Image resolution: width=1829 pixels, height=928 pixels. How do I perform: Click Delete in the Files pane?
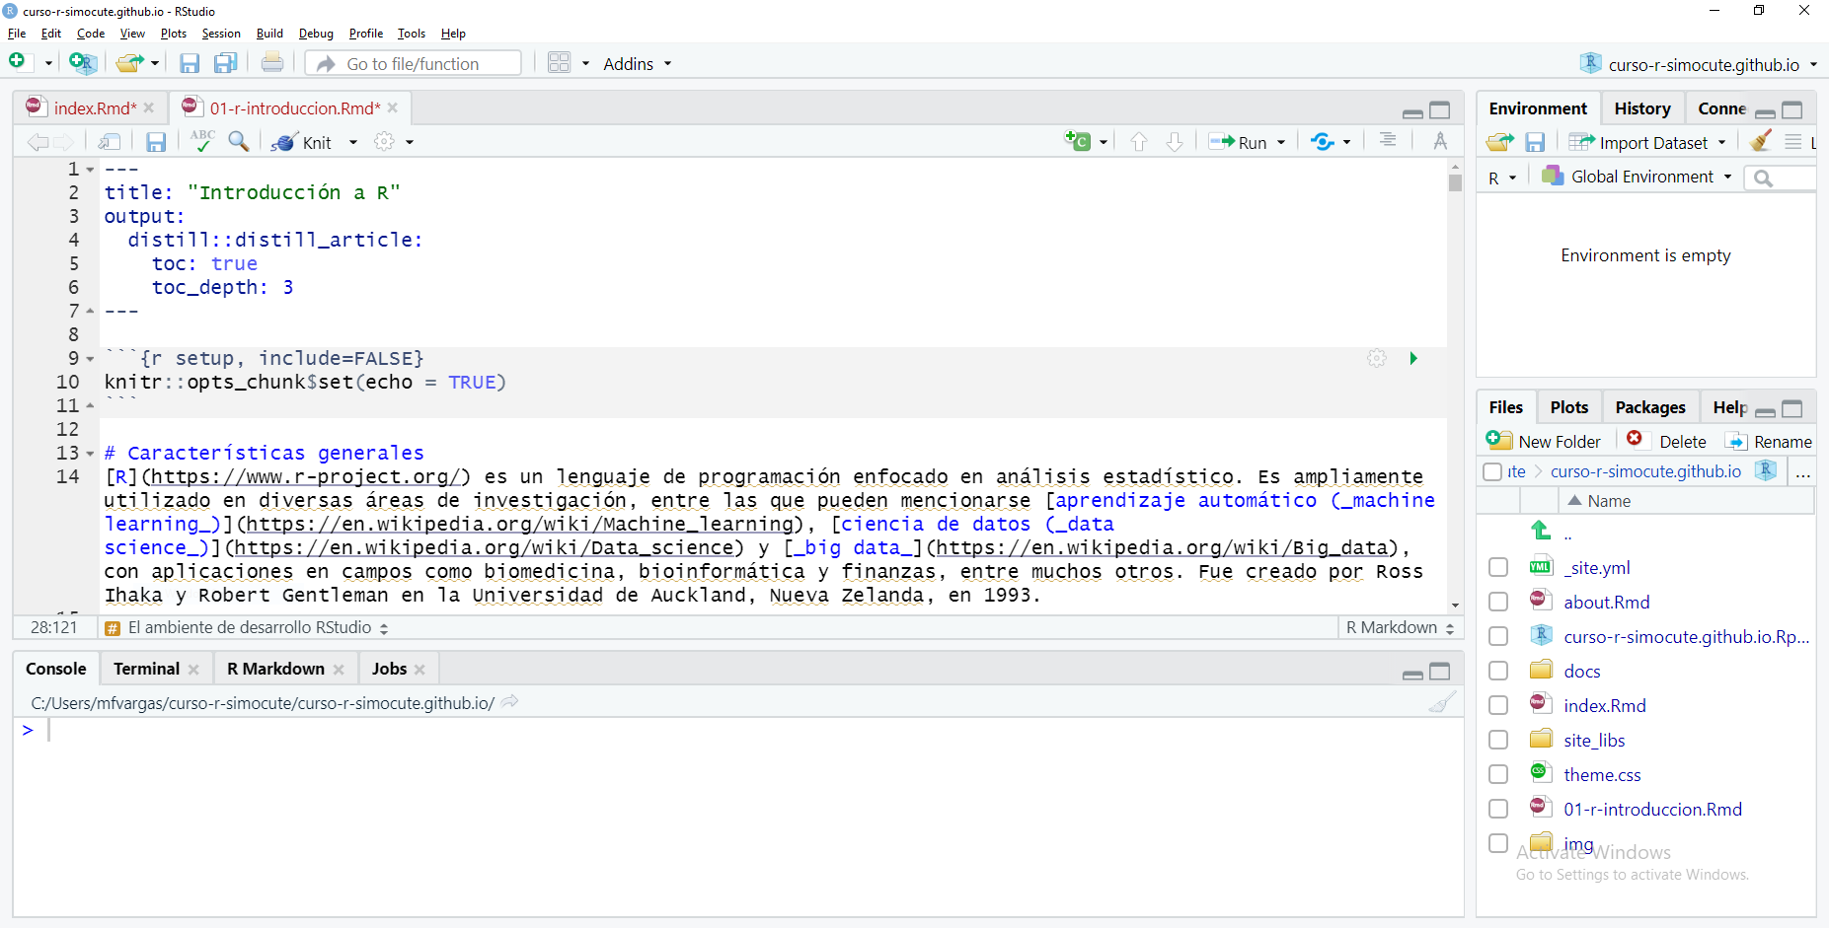point(1666,441)
